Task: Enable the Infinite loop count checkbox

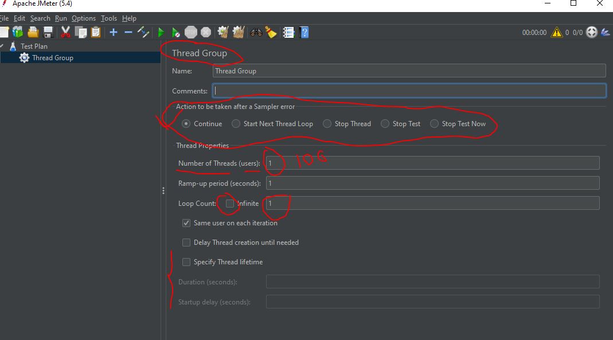Action: click(230, 204)
